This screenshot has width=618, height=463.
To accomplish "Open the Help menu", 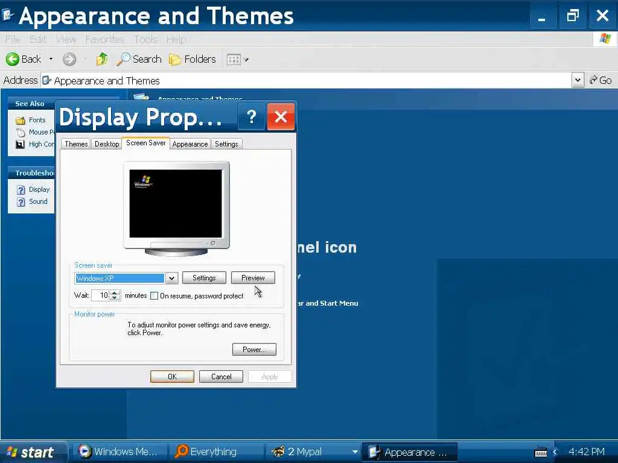I will coord(176,39).
